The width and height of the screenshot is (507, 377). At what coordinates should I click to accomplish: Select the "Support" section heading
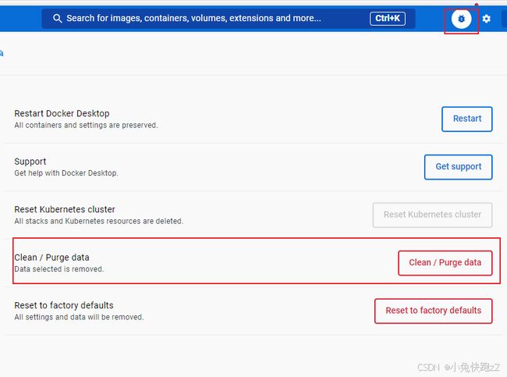tap(30, 162)
